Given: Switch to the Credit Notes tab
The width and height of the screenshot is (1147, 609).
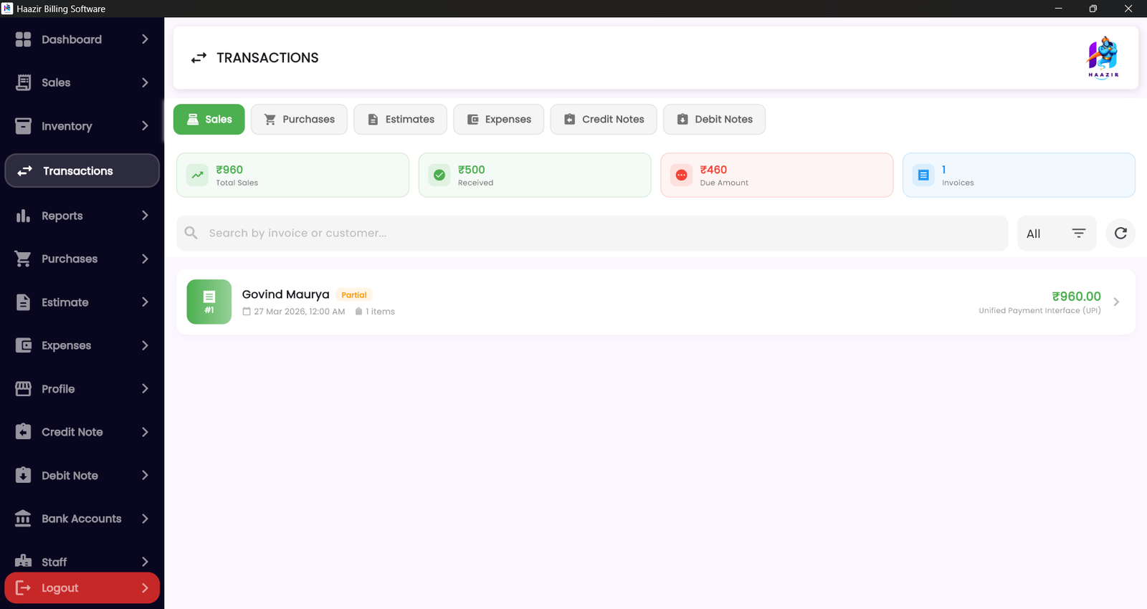Looking at the screenshot, I should pos(603,120).
